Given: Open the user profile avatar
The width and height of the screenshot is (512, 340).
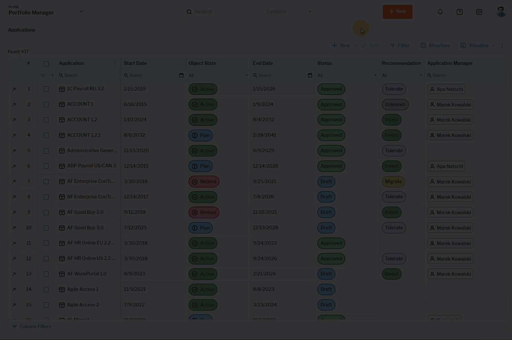Looking at the screenshot, I should click(x=501, y=12).
